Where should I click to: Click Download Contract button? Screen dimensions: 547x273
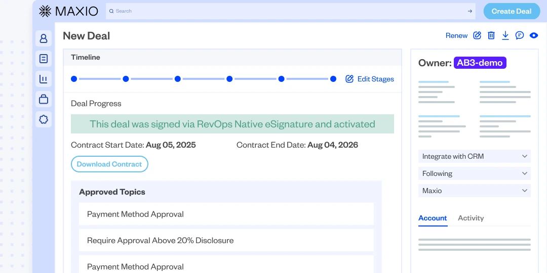109,164
